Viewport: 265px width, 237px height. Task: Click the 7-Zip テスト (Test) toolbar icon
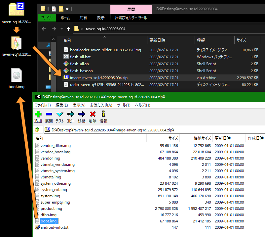point(60,114)
